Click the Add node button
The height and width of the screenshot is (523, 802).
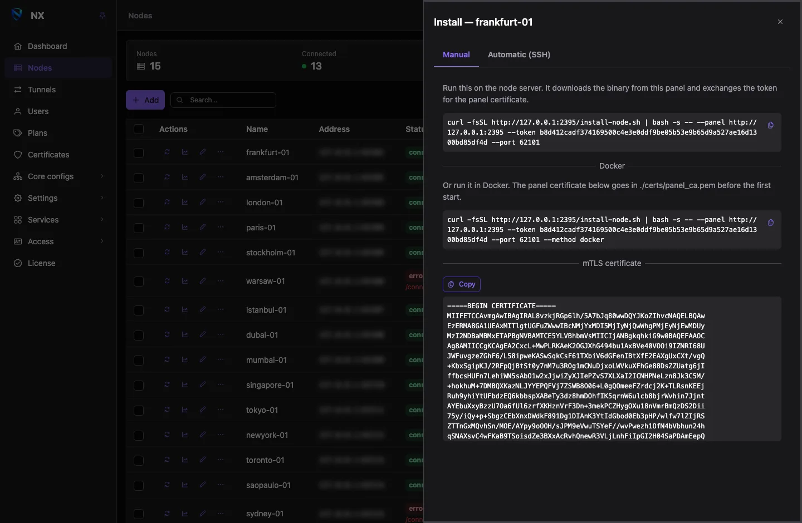(145, 100)
